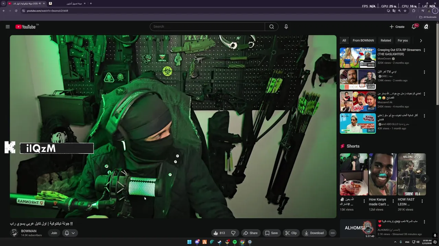439x246 pixels.
Task: Open tab search dropdown in browser
Action: (3, 3)
